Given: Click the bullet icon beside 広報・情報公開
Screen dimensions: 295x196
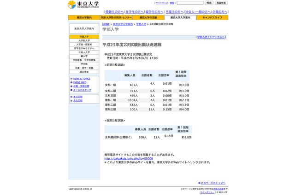Looking at the screenshot, I should tap(71, 86).
